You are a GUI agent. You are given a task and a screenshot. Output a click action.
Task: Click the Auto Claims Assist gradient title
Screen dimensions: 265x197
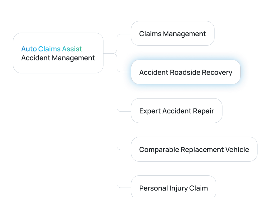pyautogui.click(x=52, y=49)
